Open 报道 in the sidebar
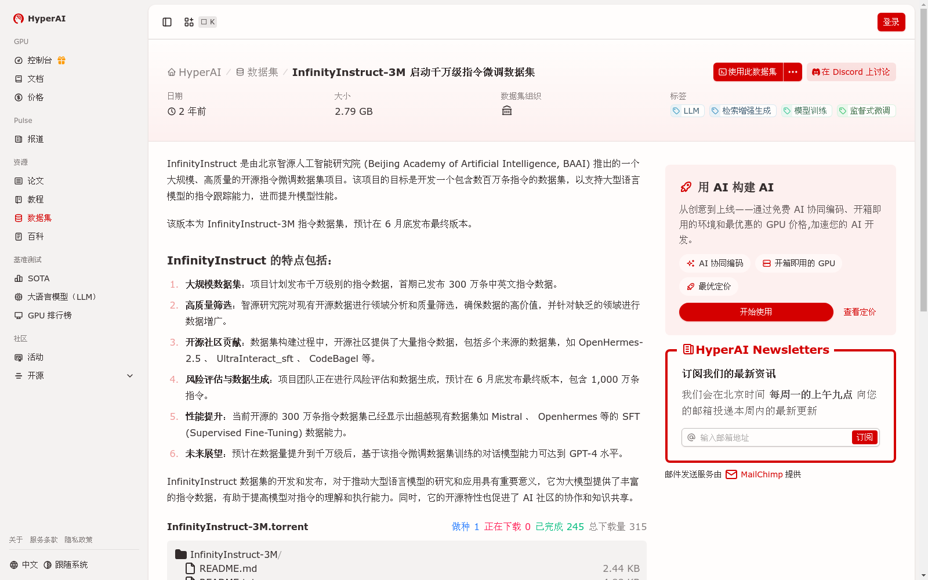 pos(35,139)
